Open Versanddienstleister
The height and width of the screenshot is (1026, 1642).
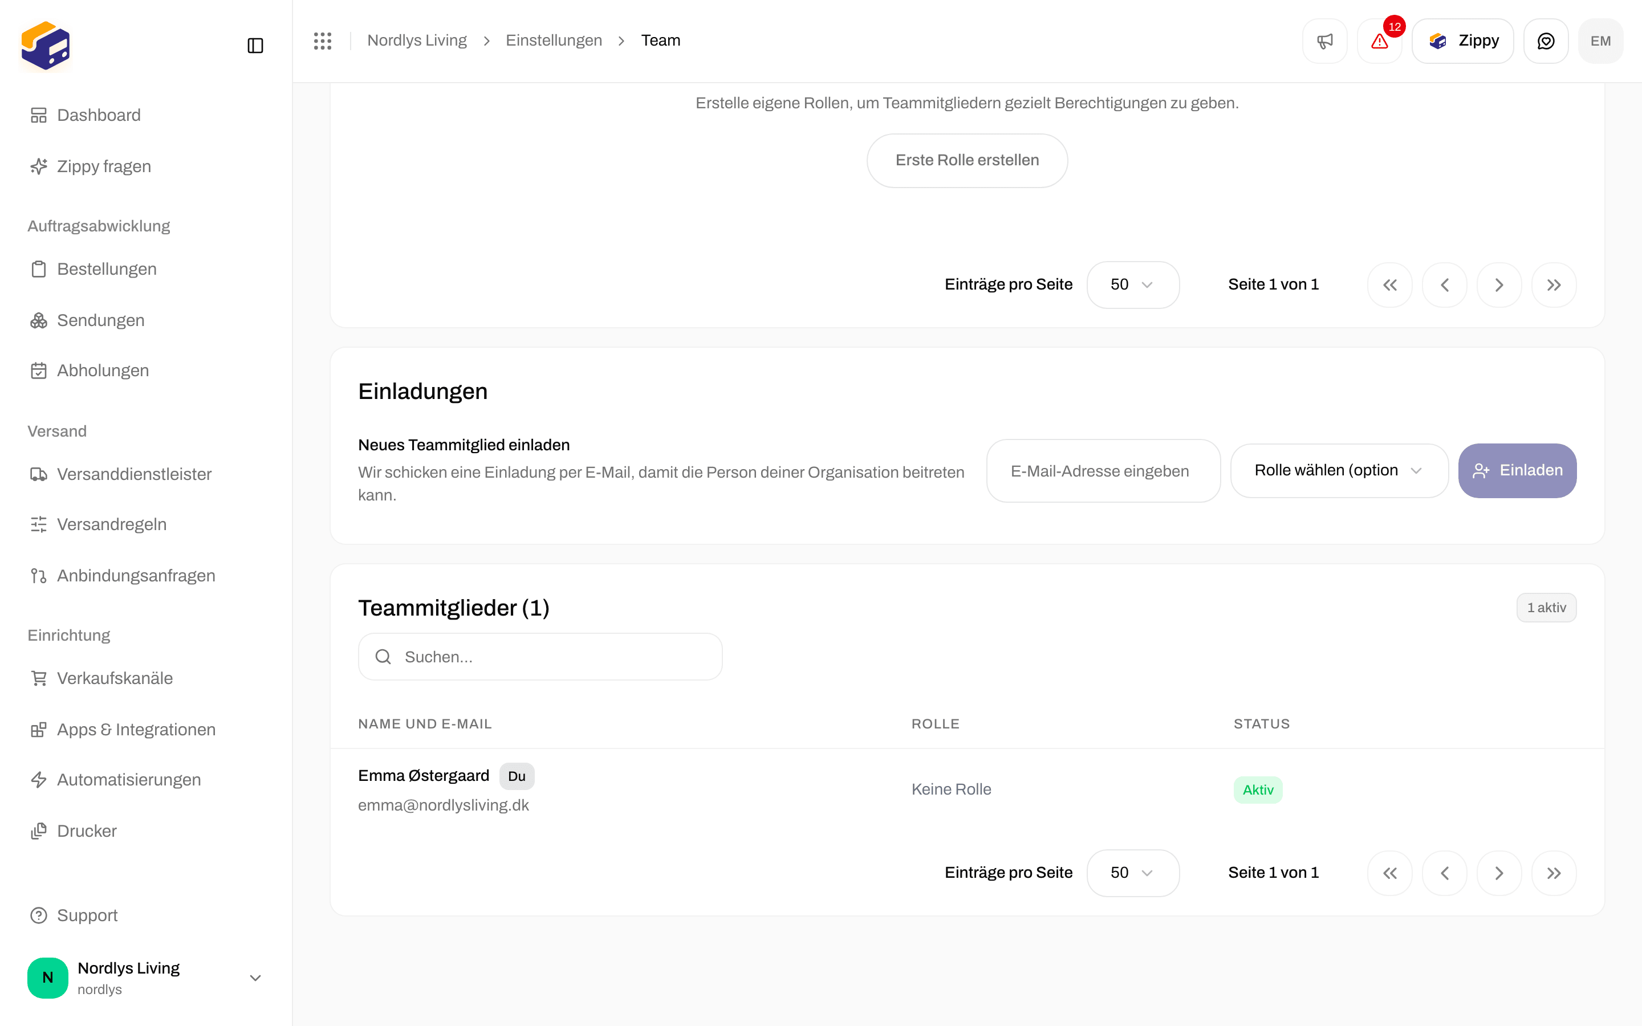(146, 474)
